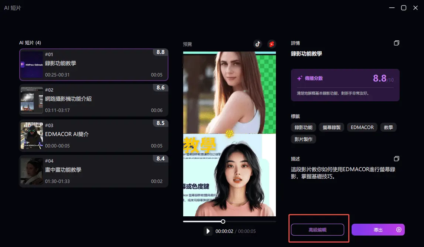
Task: Play the preview video
Action: 208,231
